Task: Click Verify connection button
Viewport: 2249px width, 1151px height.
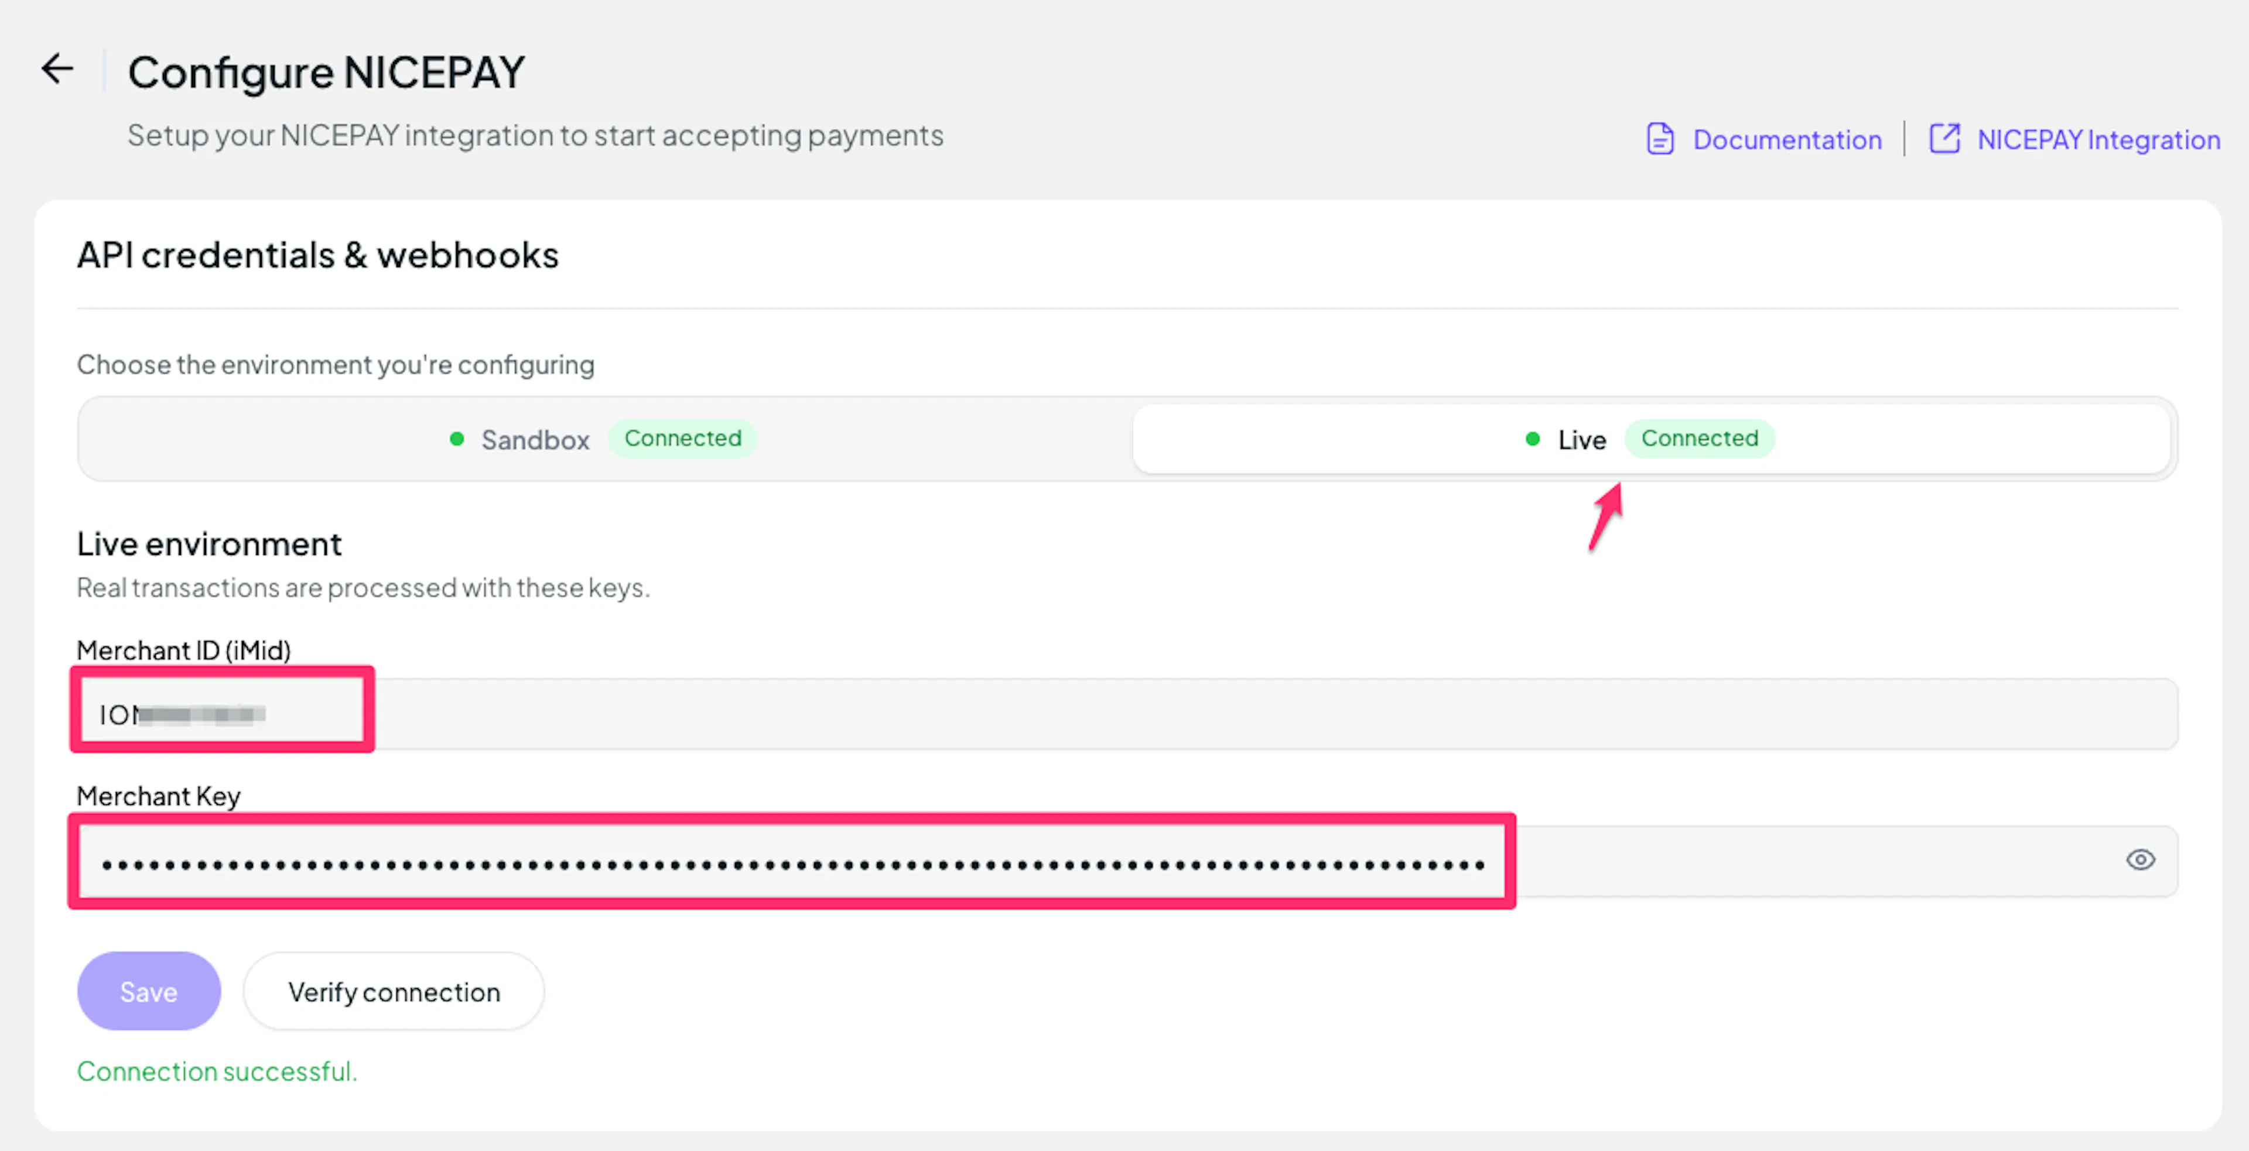Action: pos(394,991)
